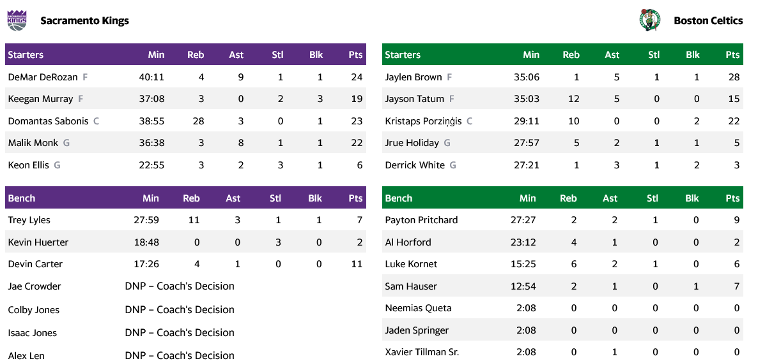Open the Sacramento Kings team link

tap(84, 20)
